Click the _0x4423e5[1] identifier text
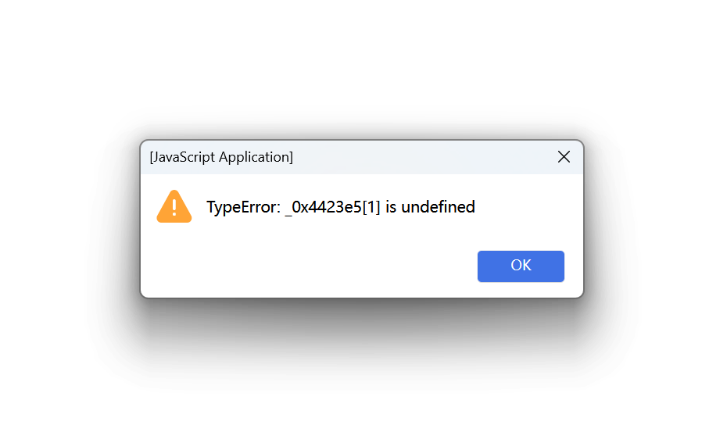This screenshot has height=425, width=727. [333, 207]
